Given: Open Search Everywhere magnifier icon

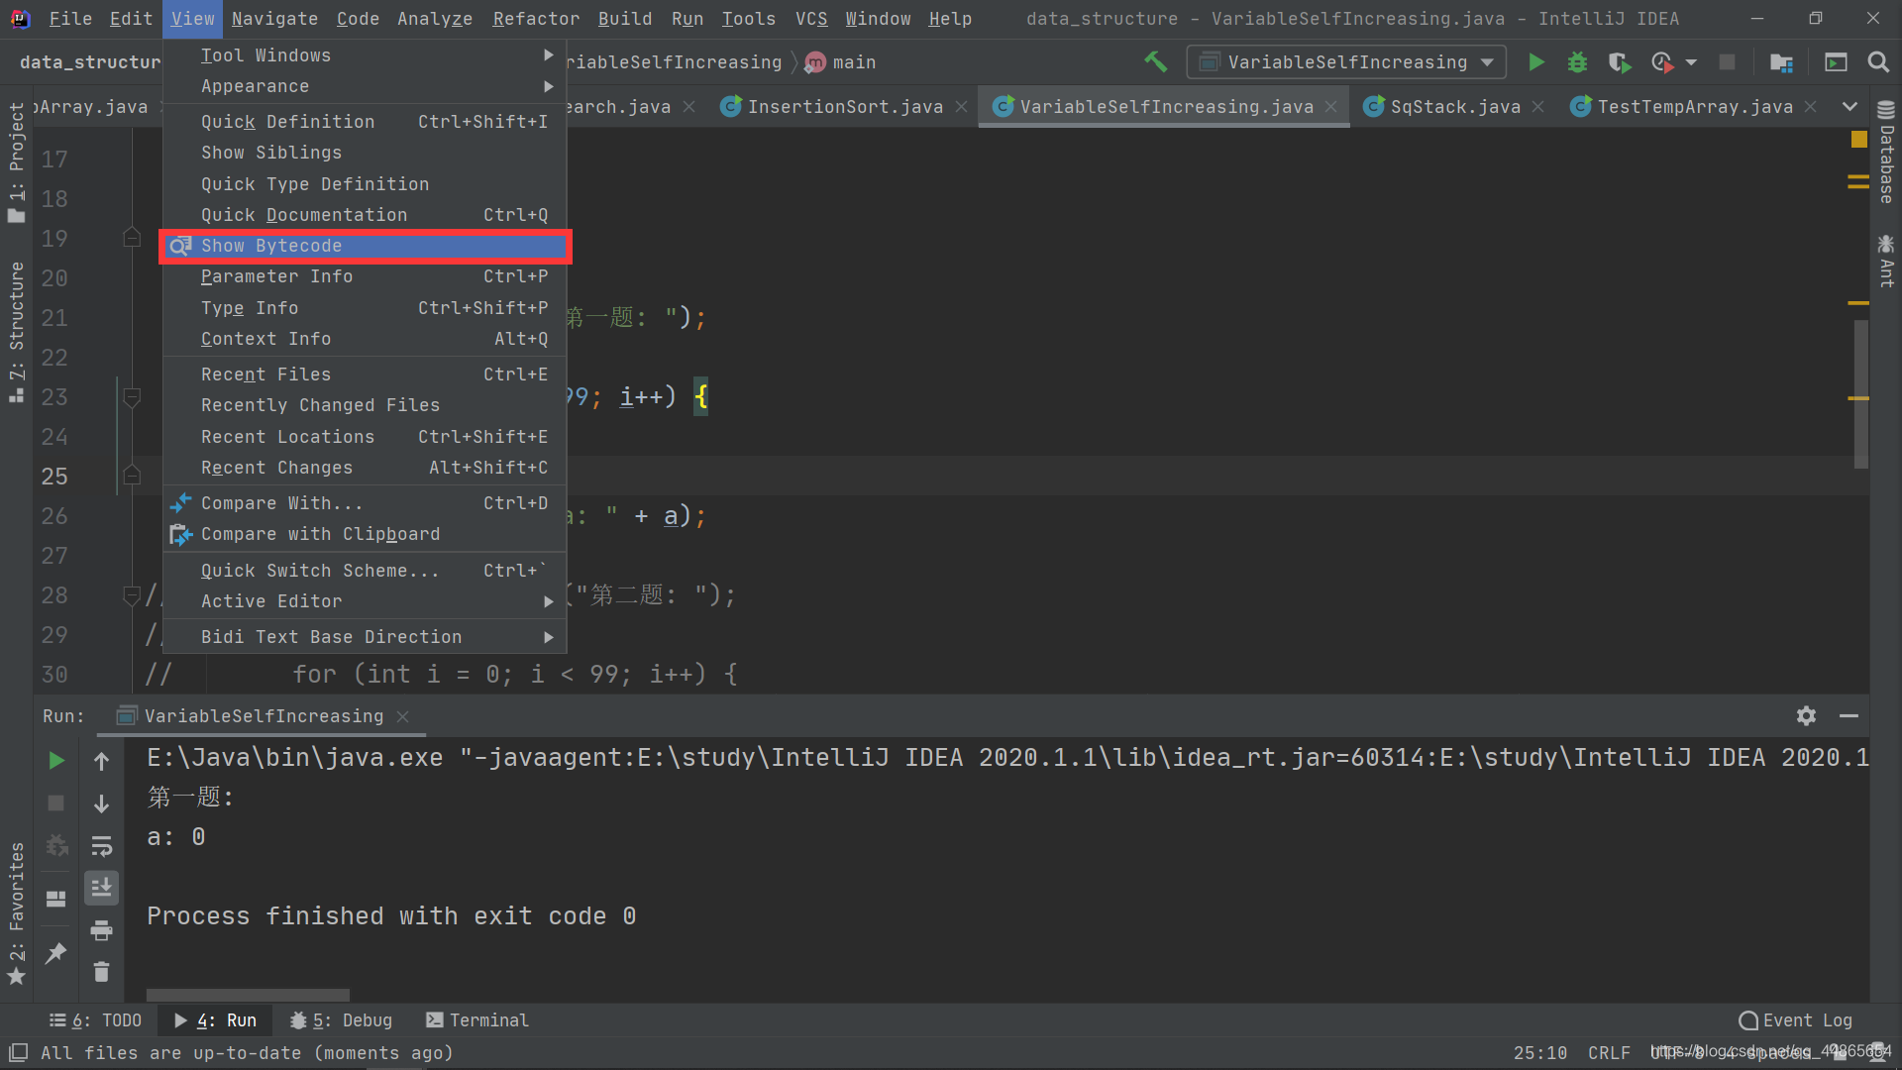Looking at the screenshot, I should point(1877,62).
